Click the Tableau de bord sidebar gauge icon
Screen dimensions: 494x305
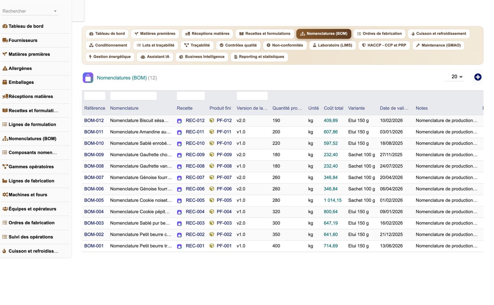[5, 26]
